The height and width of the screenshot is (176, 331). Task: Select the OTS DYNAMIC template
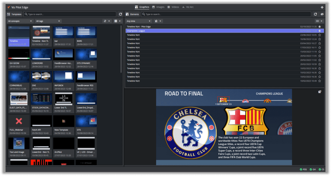tap(86, 58)
